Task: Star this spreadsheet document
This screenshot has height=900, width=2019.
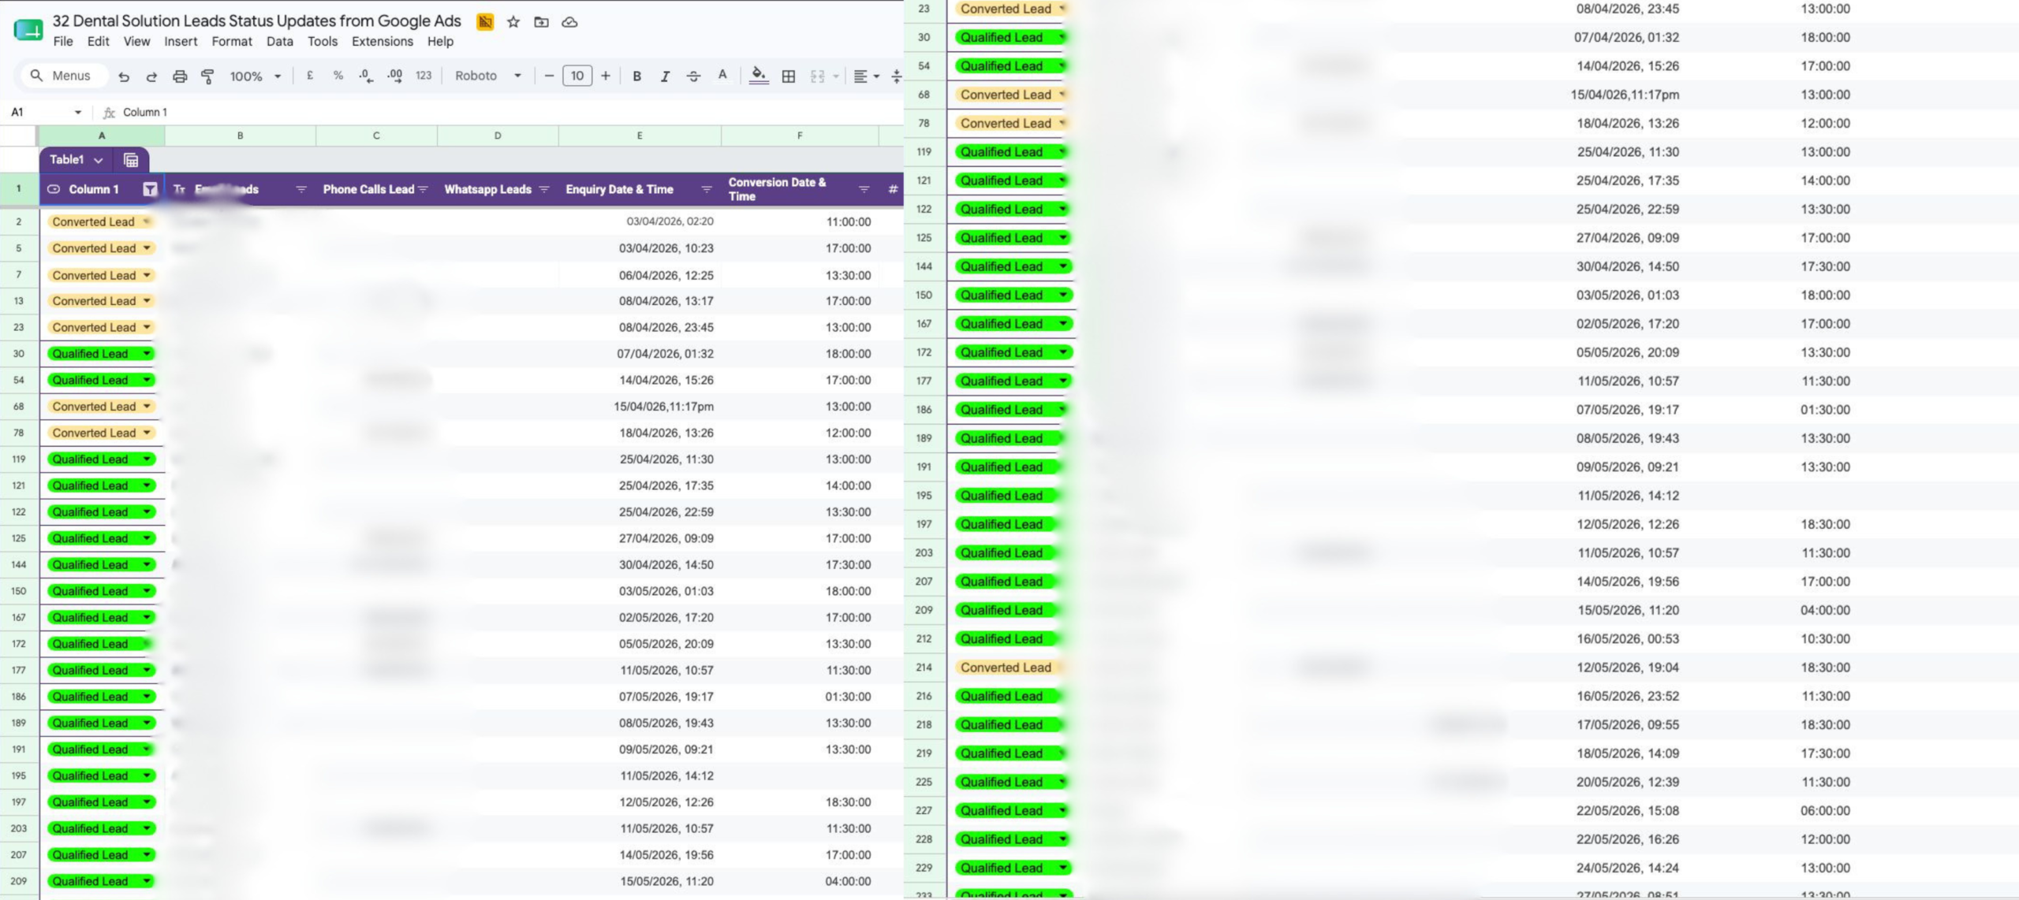Action: click(513, 22)
